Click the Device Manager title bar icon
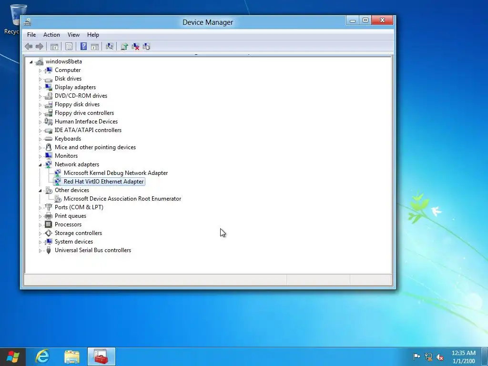This screenshot has width=488, height=366. tap(27, 22)
